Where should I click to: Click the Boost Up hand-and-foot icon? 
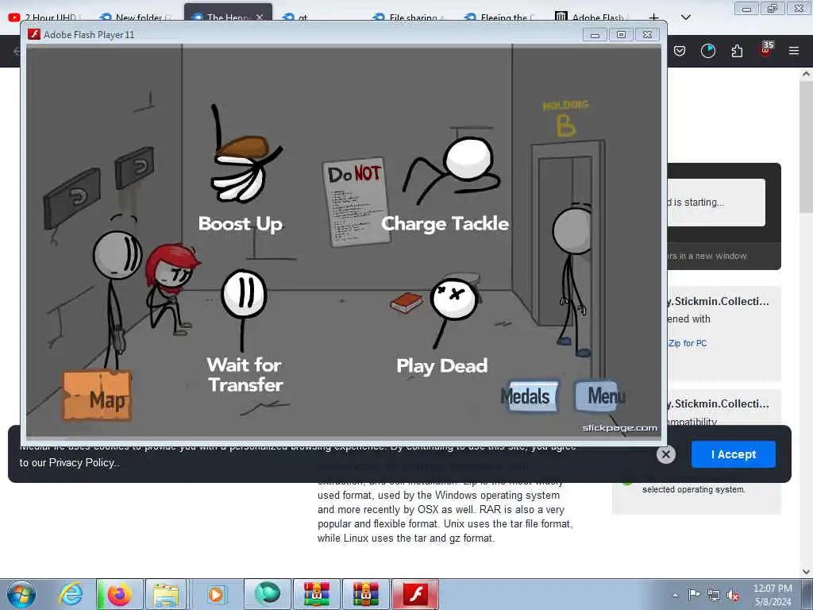click(x=245, y=154)
